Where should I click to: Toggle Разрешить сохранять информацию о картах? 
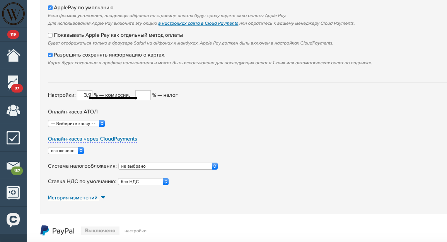pos(50,55)
